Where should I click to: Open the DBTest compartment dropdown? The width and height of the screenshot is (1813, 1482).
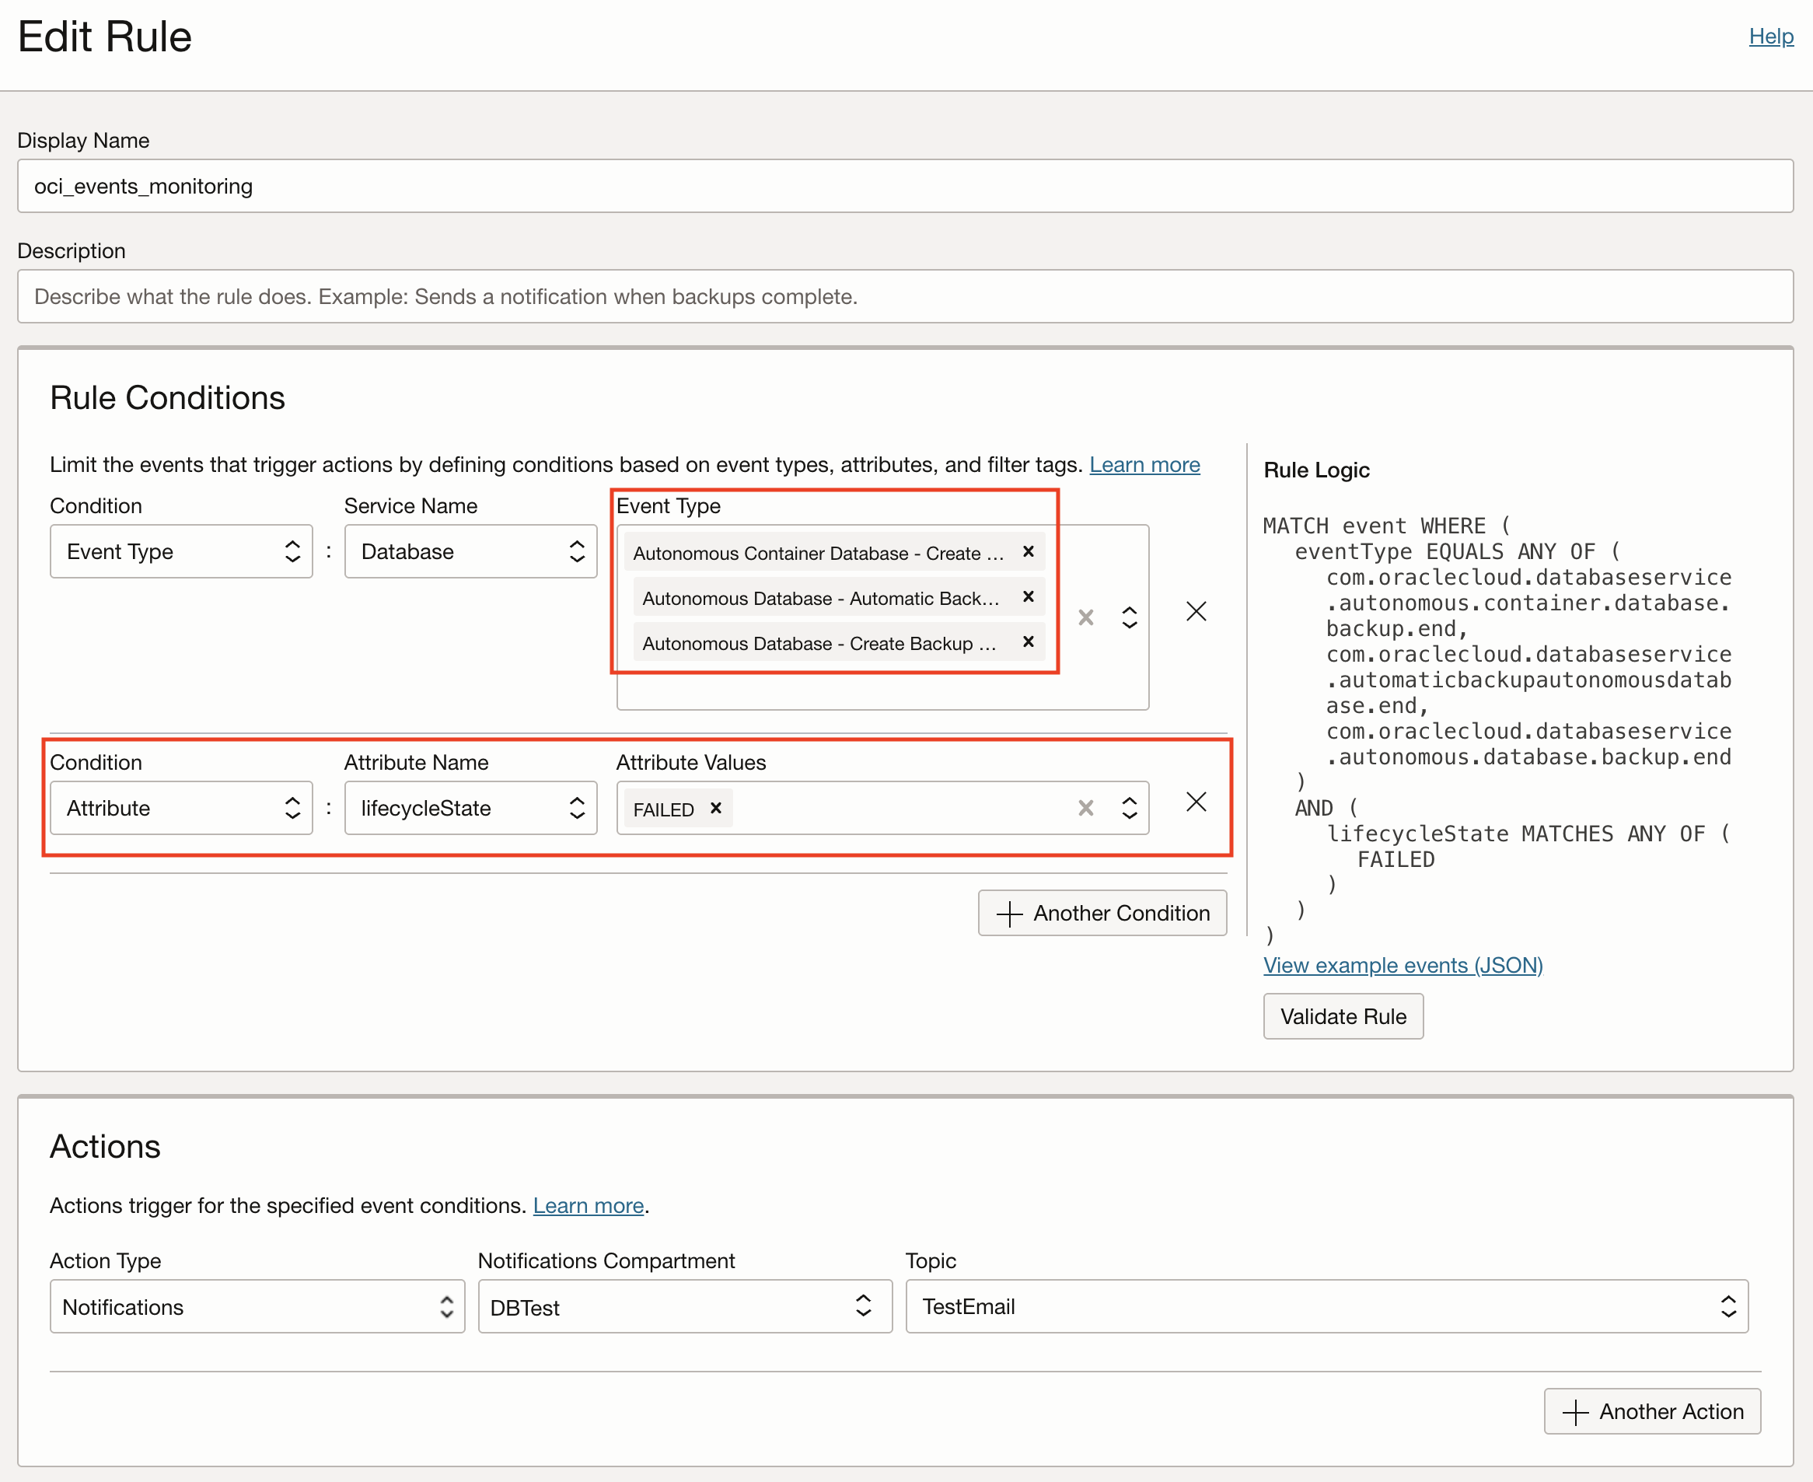(685, 1306)
